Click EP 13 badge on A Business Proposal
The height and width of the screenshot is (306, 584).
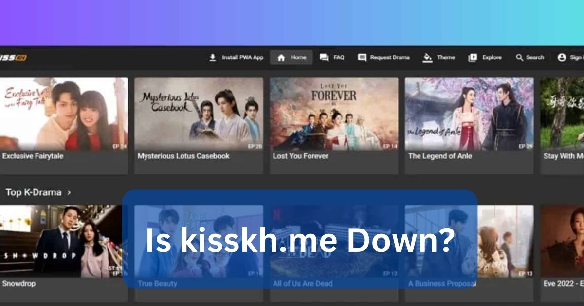click(525, 273)
